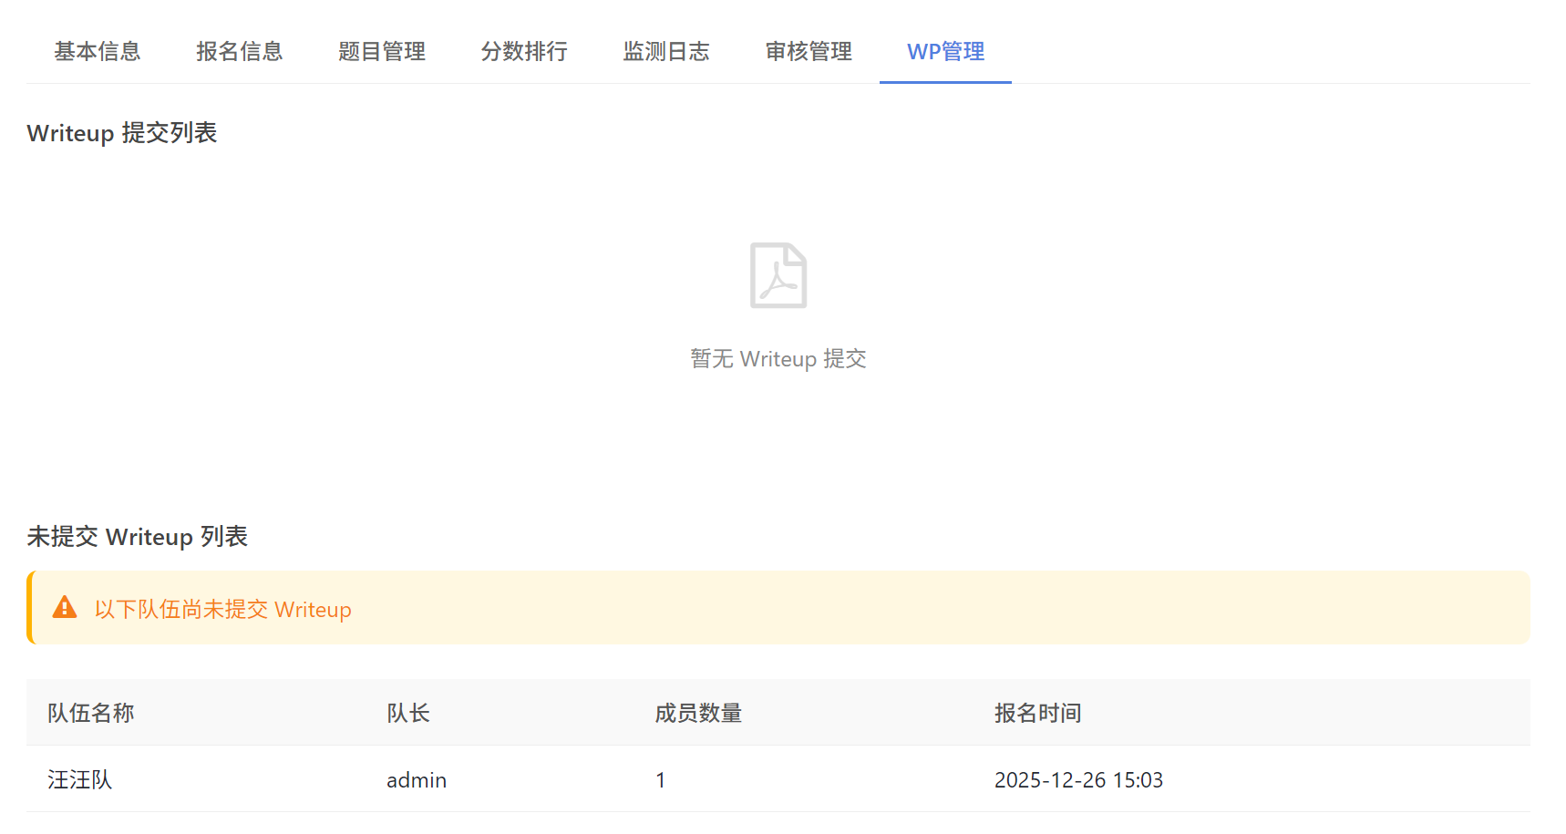Select the 汪汪队 team name cell
The width and height of the screenshot is (1566, 834).
tap(79, 780)
